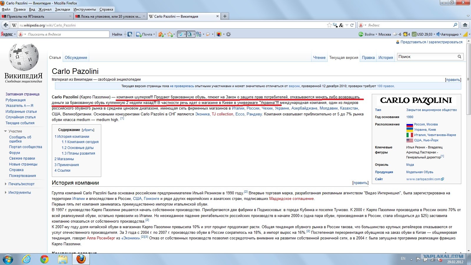471x265 pixels.
Task: Click the traffic jam indicator showing 4
Action: [407, 34]
